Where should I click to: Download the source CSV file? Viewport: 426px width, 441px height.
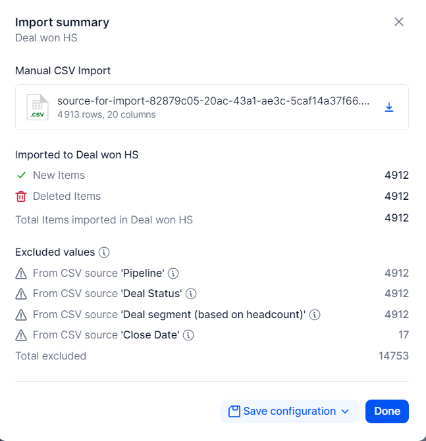pos(389,107)
